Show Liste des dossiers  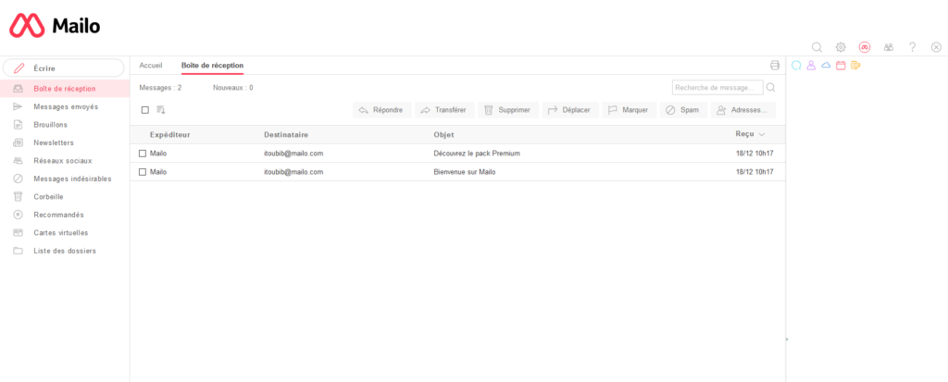pyautogui.click(x=65, y=251)
